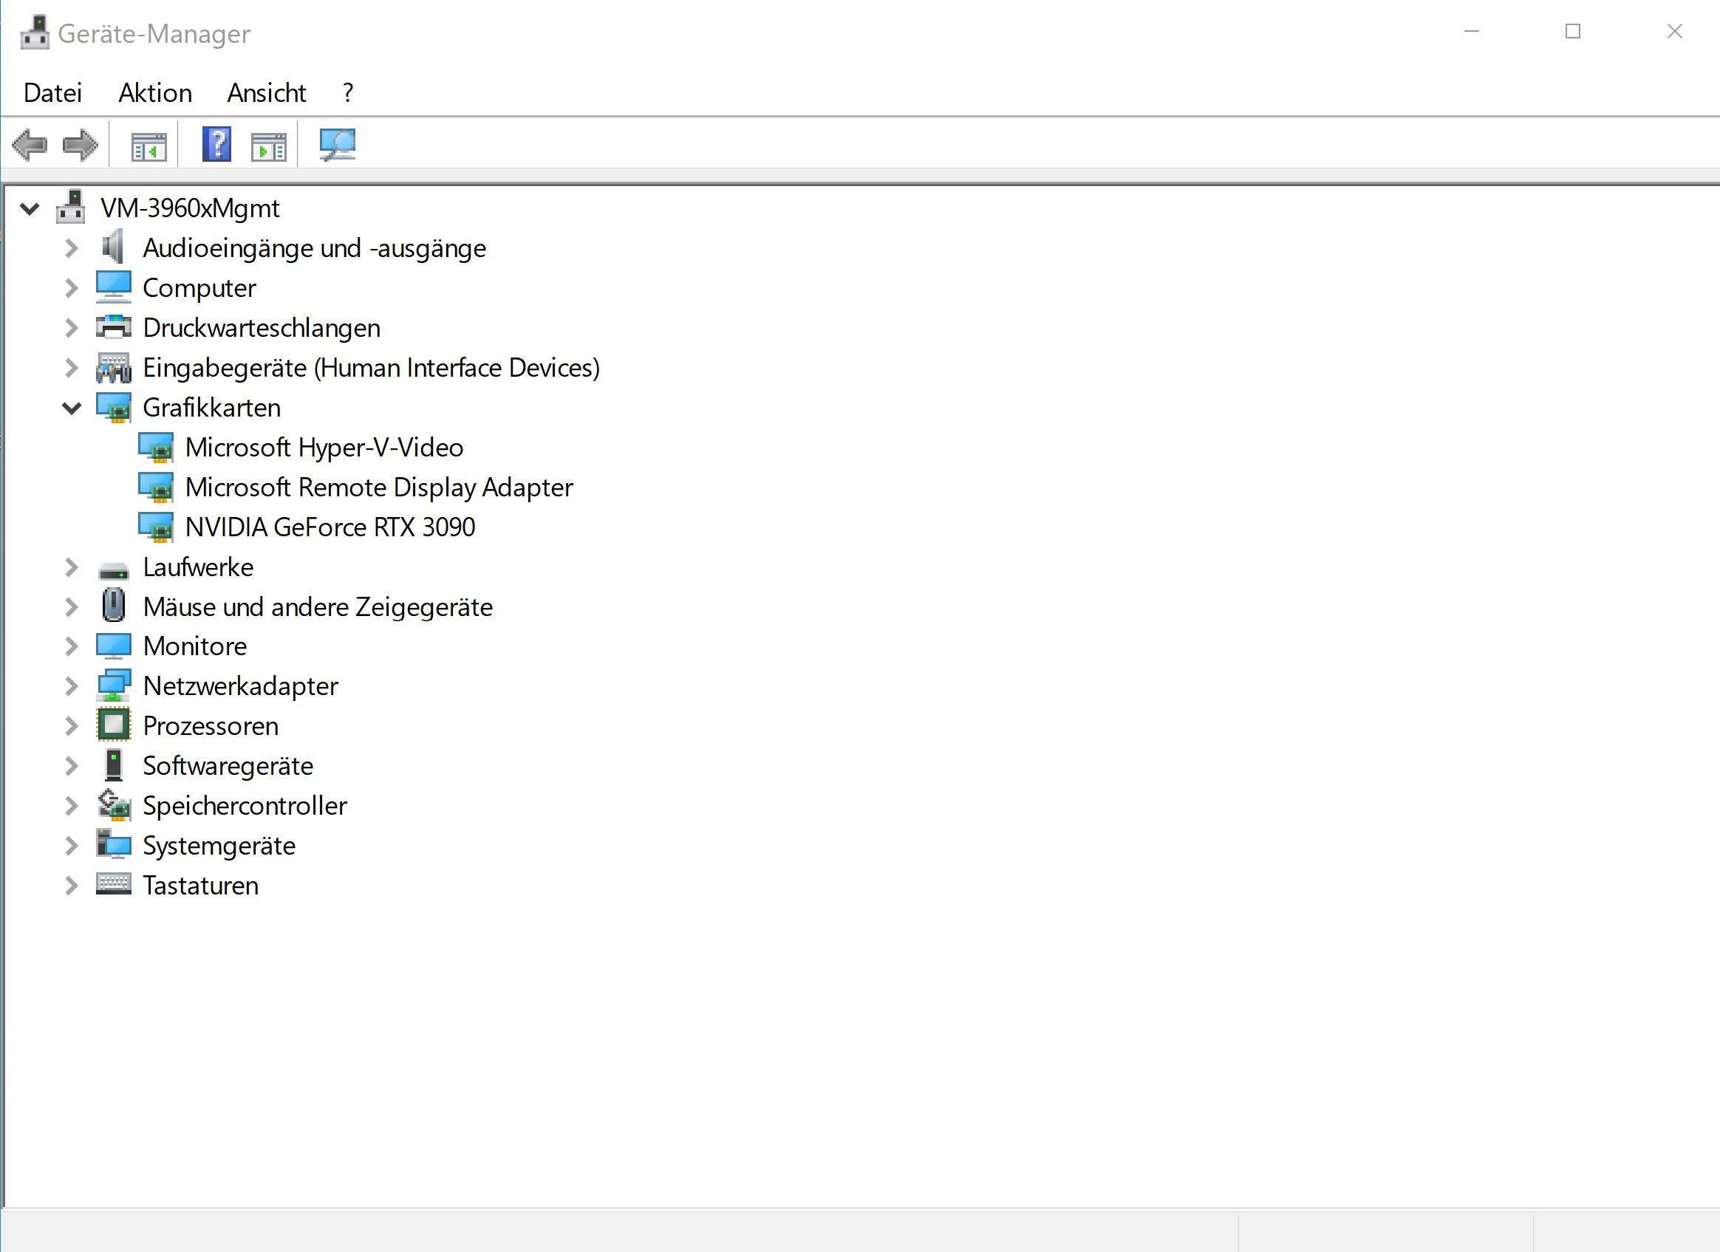Viewport: 1720px width, 1252px height.
Task: Expand the Netzwerkadapter chevron
Action: (x=71, y=686)
